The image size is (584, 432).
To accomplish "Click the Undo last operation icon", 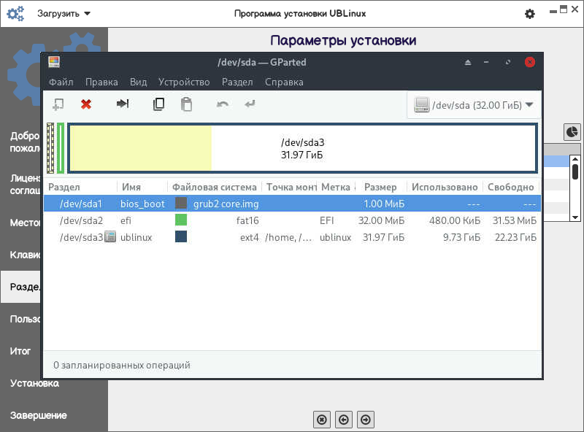I will (223, 104).
